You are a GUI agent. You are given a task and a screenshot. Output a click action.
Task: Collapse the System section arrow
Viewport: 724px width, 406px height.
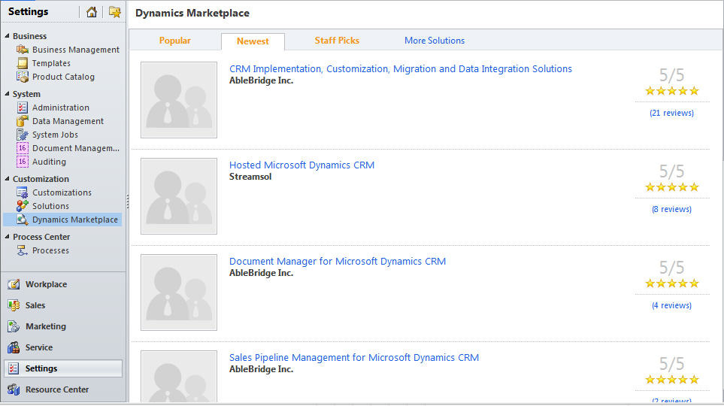[x=8, y=94]
